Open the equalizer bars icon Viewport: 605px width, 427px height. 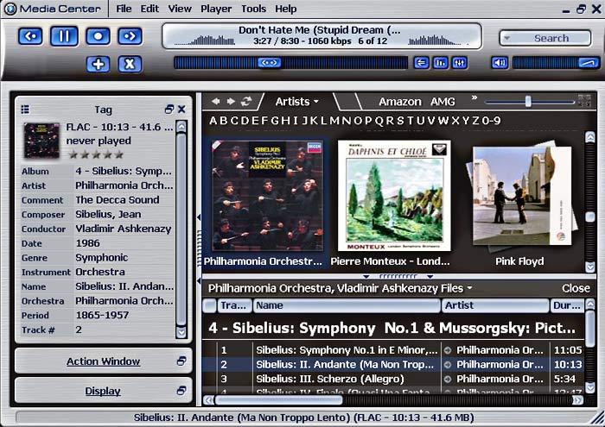pos(441,63)
